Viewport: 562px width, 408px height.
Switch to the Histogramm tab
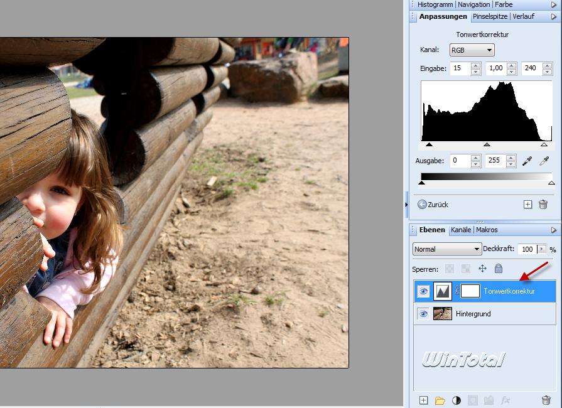435,4
